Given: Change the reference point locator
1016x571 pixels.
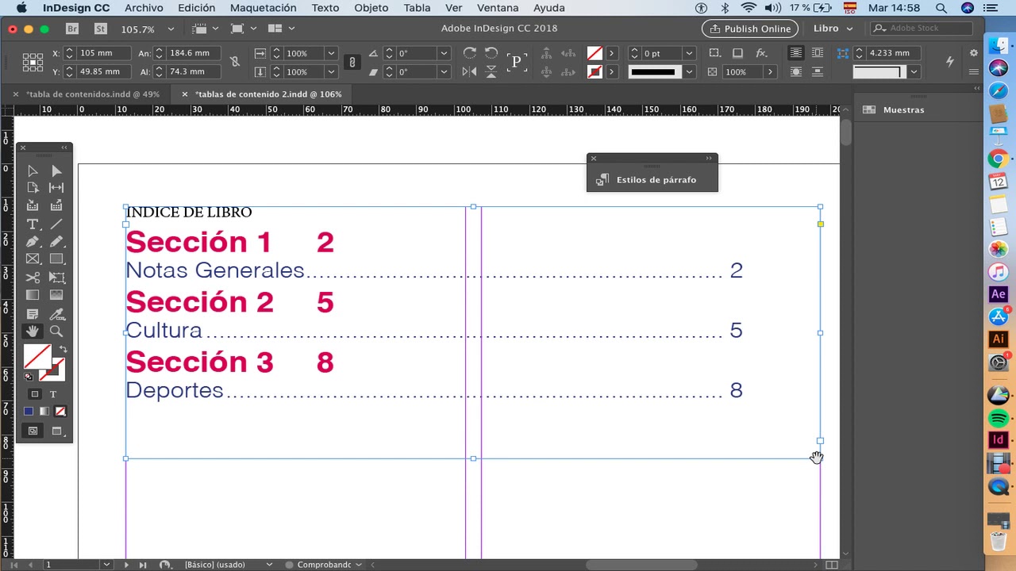Looking at the screenshot, I should (x=33, y=62).
